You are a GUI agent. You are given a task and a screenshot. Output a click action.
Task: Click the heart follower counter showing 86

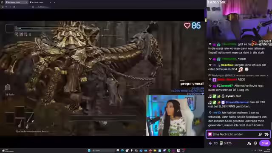coord(192,25)
